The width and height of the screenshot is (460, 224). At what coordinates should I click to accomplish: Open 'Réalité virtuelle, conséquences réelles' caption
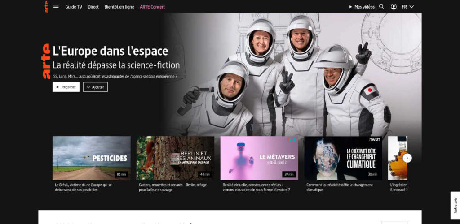click(257, 187)
